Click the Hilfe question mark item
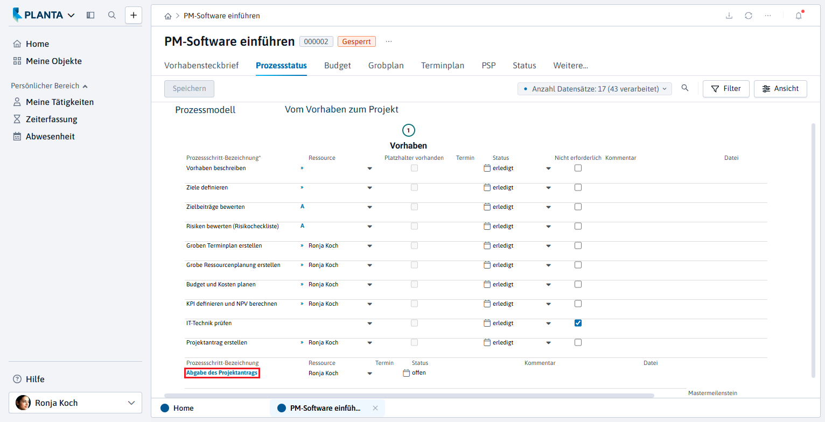This screenshot has width=825, height=422. tap(29, 379)
